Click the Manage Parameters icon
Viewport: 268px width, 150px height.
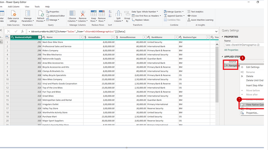pyautogui.click(x=27, y=14)
